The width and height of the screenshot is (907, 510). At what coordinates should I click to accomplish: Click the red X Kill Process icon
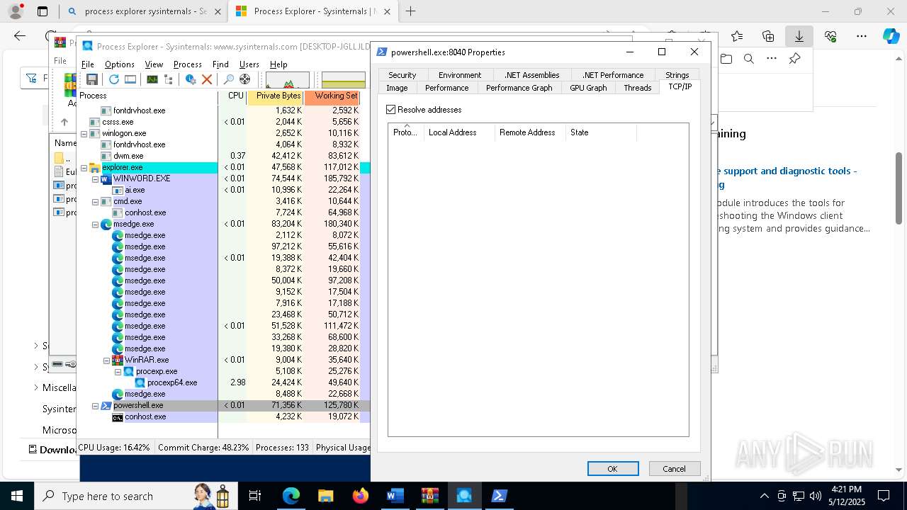(x=207, y=79)
